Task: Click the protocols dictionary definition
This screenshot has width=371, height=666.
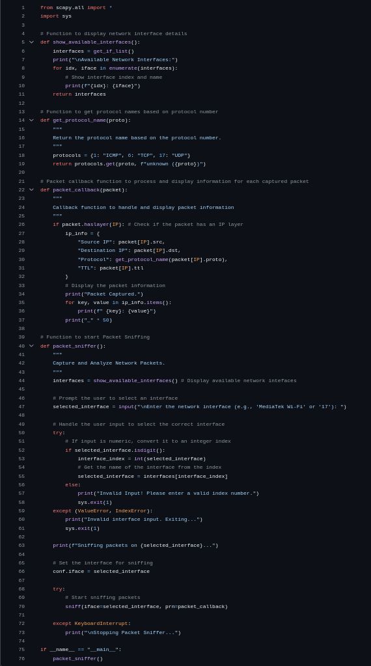Action: click(122, 155)
